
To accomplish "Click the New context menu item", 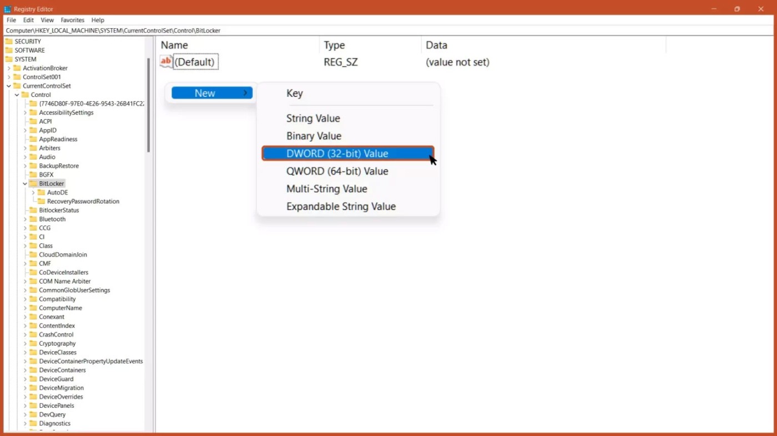I will click(x=212, y=93).
